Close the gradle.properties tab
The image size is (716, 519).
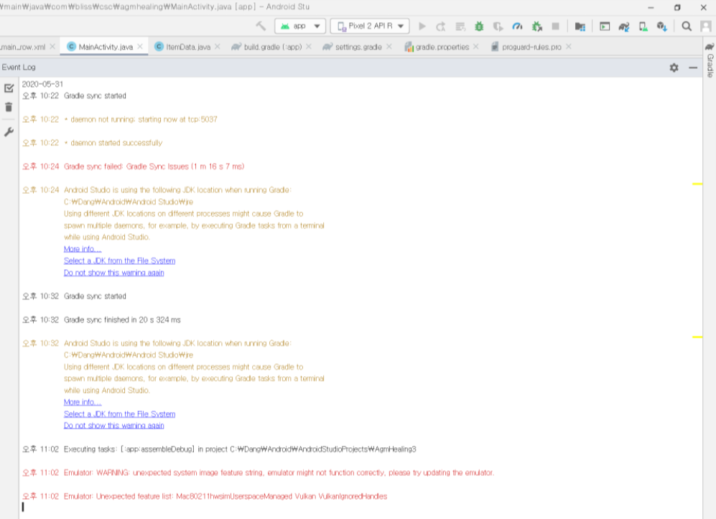coord(476,47)
